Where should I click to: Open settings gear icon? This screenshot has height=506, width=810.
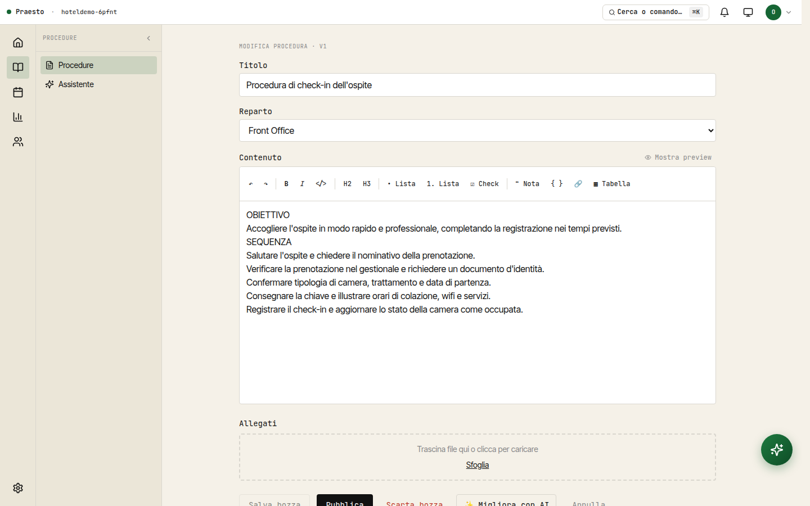[x=18, y=488]
